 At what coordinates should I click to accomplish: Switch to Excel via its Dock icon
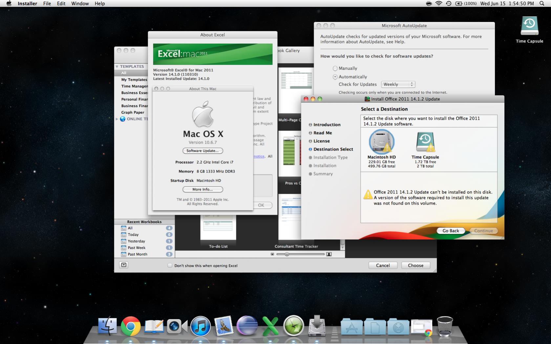(x=270, y=326)
